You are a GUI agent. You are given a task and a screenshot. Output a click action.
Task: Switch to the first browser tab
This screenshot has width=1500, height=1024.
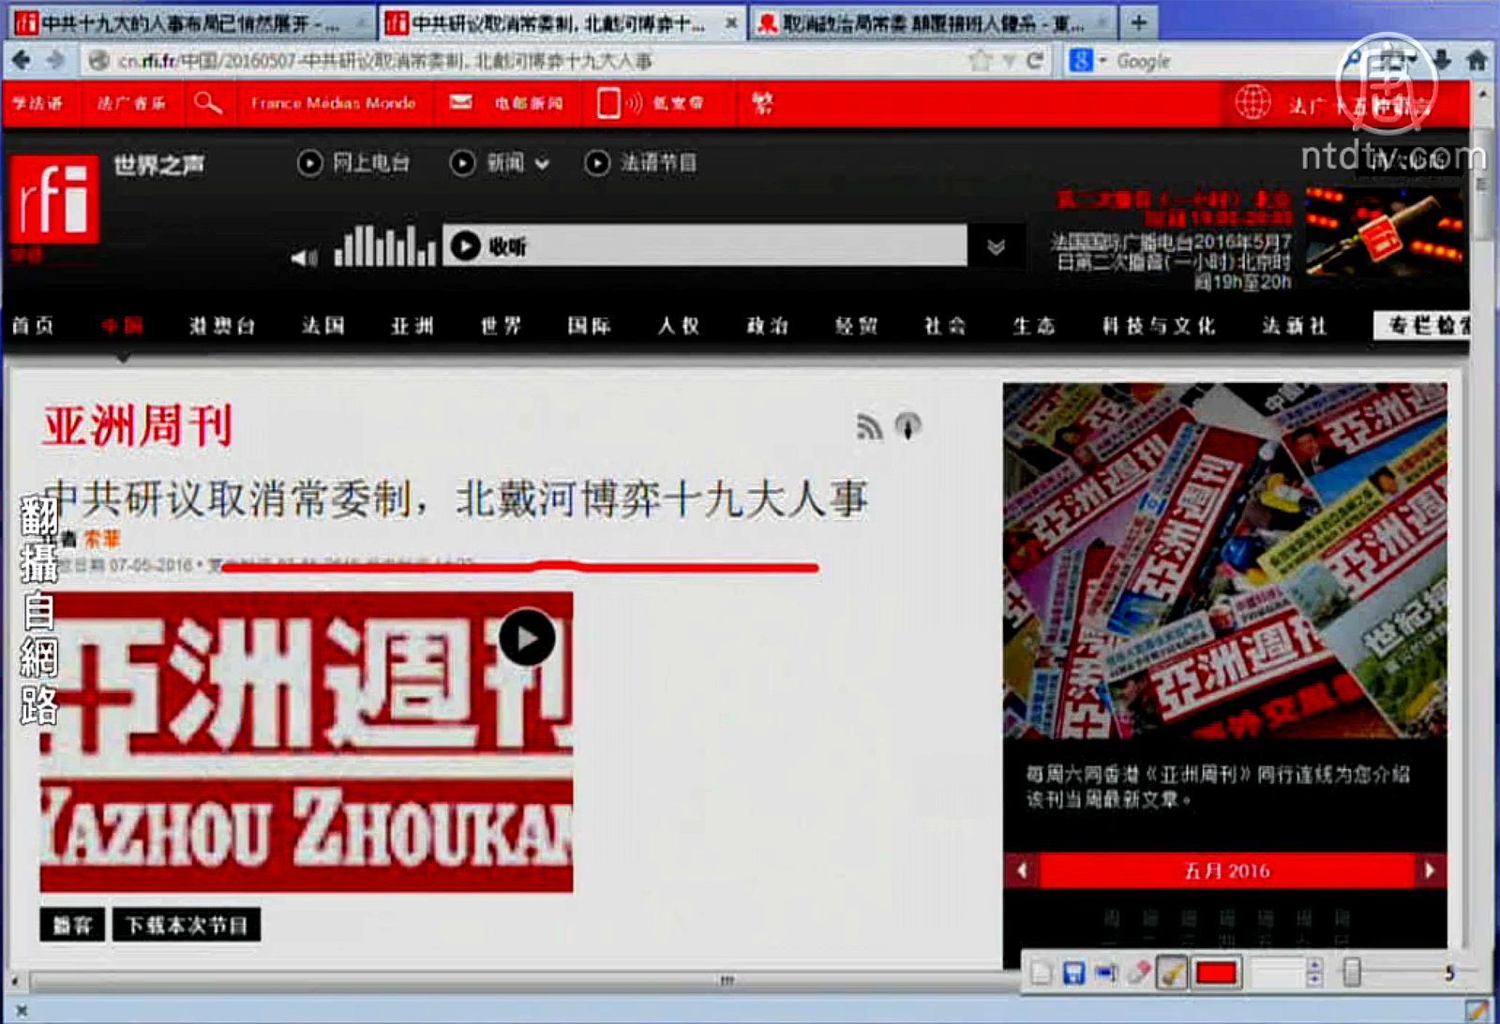pyautogui.click(x=187, y=22)
